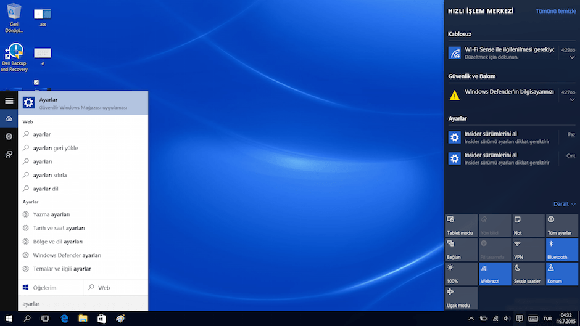Select web suggestion 'ayarlar dil'
Image resolution: width=580 pixels, height=326 pixels.
tap(83, 189)
